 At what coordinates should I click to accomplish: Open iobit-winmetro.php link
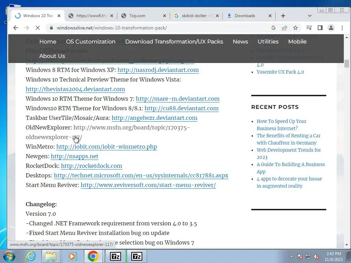(x=107, y=147)
